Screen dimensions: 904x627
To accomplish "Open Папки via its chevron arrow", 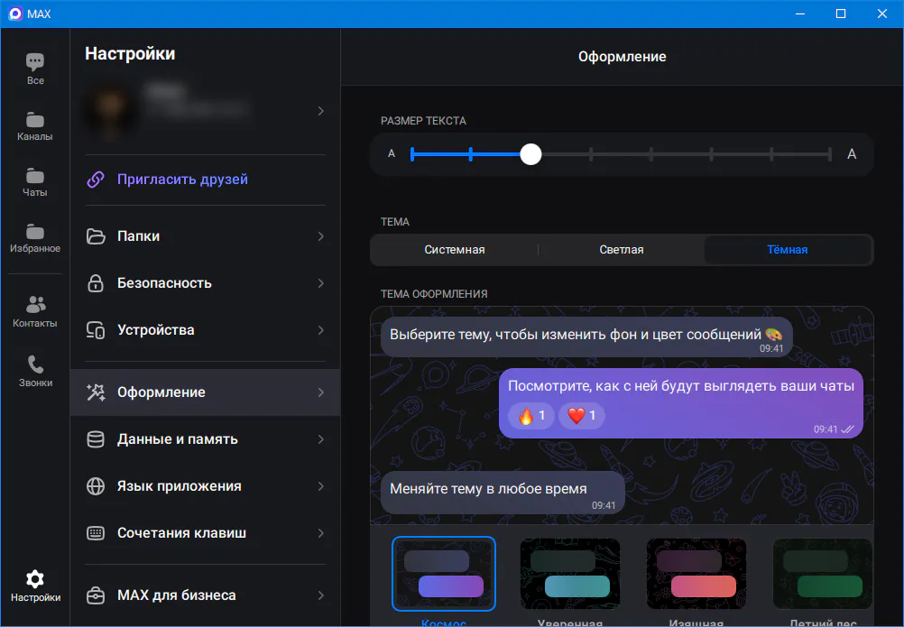I will click(321, 236).
